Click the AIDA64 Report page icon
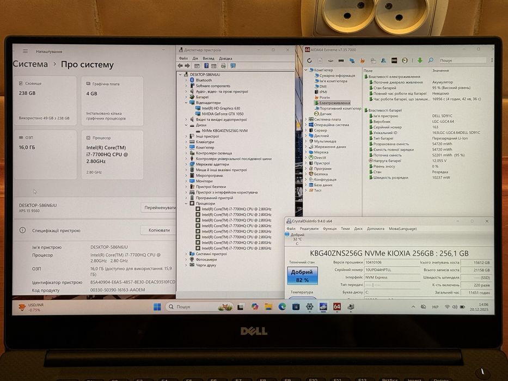The width and height of the screenshot is (508, 381). point(320,60)
